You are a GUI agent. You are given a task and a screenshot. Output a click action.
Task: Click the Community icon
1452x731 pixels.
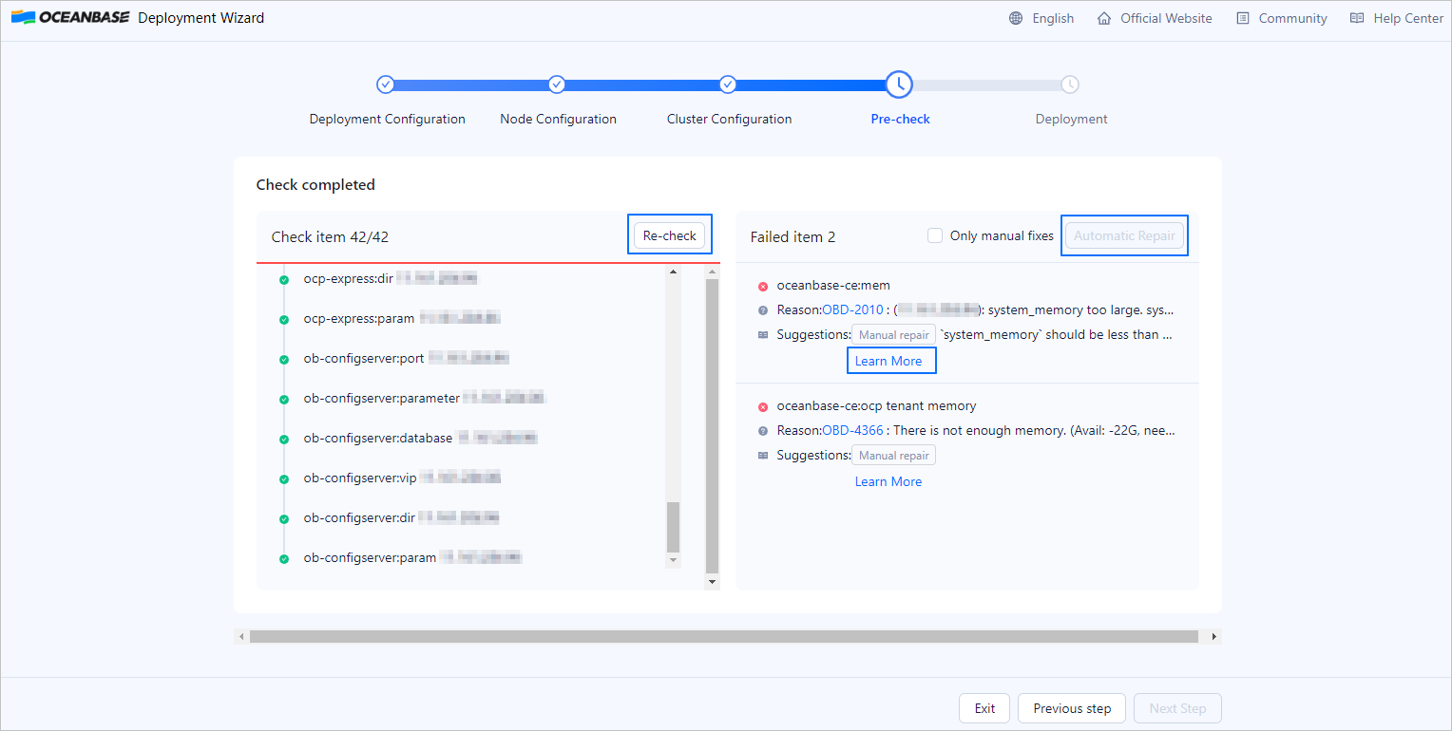pos(1243,18)
